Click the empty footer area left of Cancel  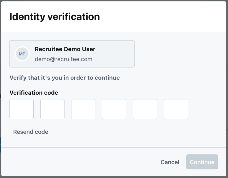click(83, 162)
